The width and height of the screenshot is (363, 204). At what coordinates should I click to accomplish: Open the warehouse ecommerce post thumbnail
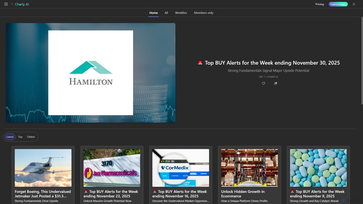coord(250,168)
